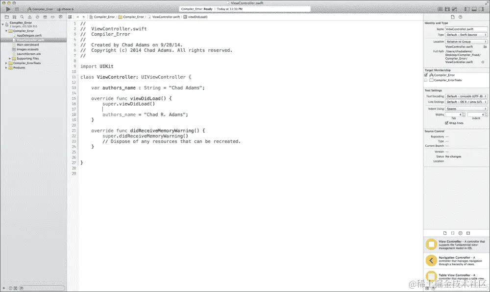Click Compiler_Error project in jump bar
Image resolution: width=490 pixels, height=292 pixels.
pyautogui.click(x=102, y=17)
